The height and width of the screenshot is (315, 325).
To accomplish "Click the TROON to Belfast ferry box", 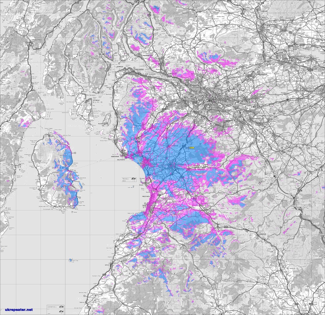I will (x=129, y=180).
